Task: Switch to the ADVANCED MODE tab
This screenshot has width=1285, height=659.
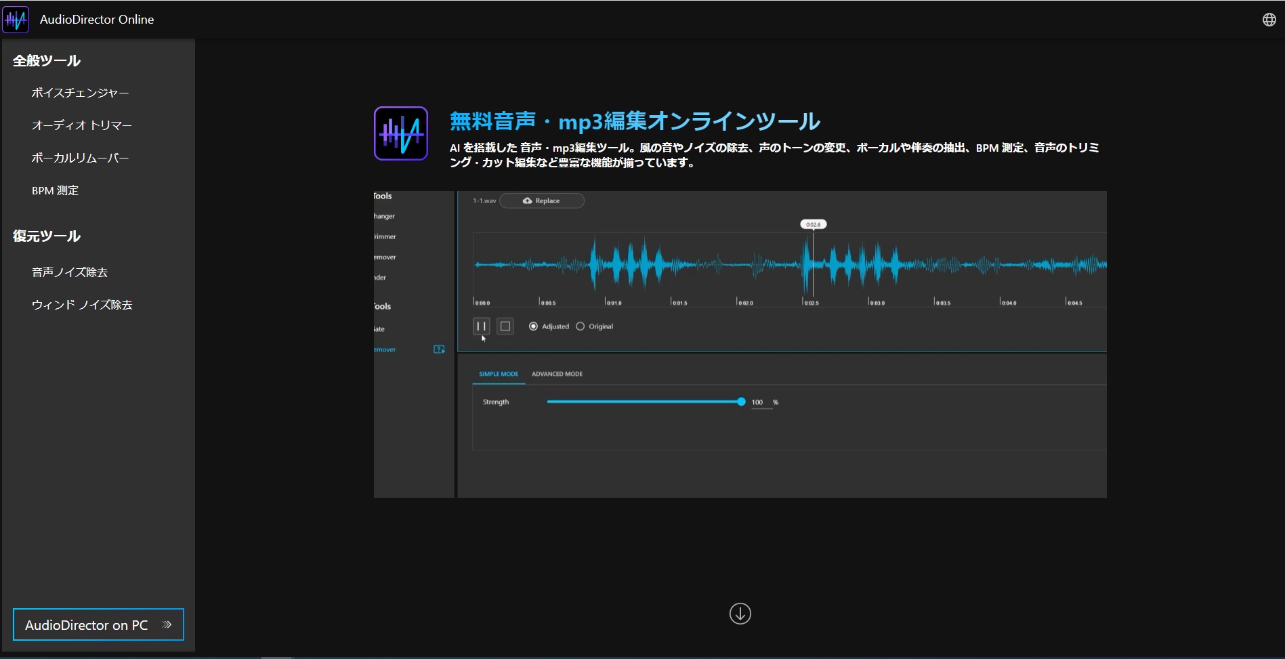Action: tap(556, 373)
